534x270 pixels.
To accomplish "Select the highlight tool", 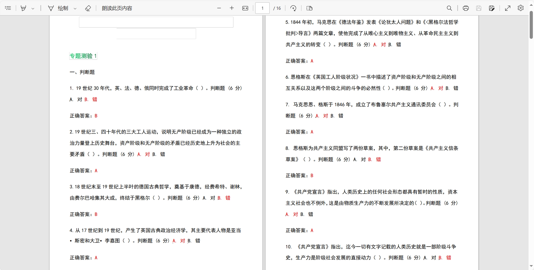I will (24, 8).
